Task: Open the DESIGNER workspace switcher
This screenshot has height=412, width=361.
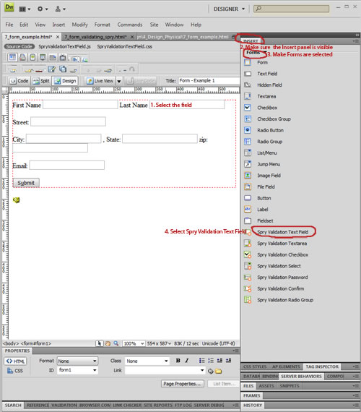Action: pyautogui.click(x=229, y=9)
